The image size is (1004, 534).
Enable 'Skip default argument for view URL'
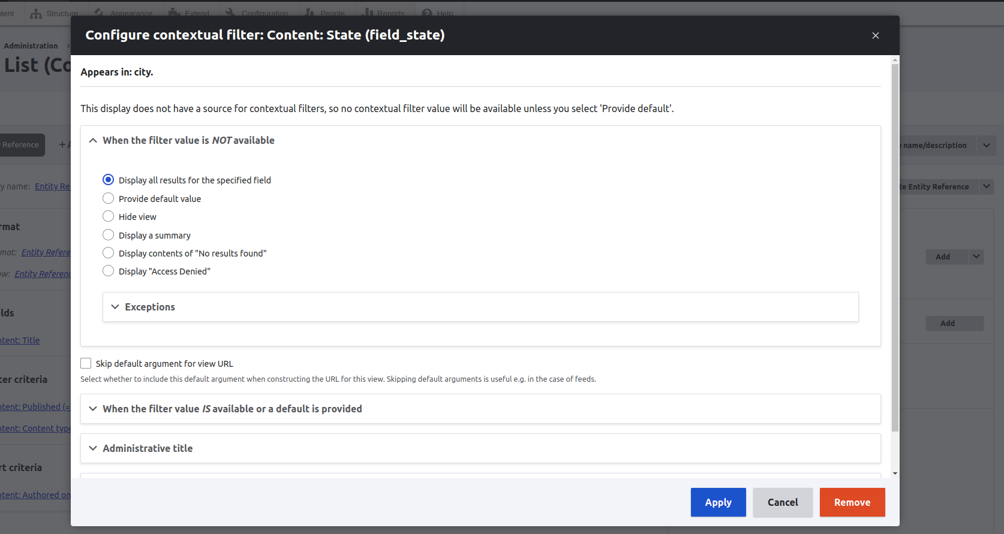pyautogui.click(x=86, y=363)
